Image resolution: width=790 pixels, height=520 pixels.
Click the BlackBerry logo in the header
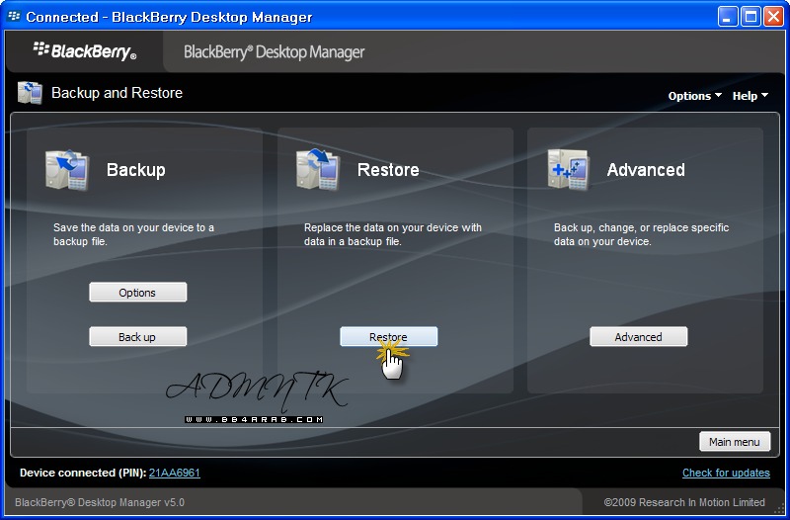click(84, 50)
